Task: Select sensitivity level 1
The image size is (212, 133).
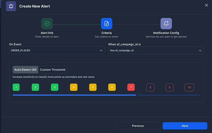Action: 16,87
